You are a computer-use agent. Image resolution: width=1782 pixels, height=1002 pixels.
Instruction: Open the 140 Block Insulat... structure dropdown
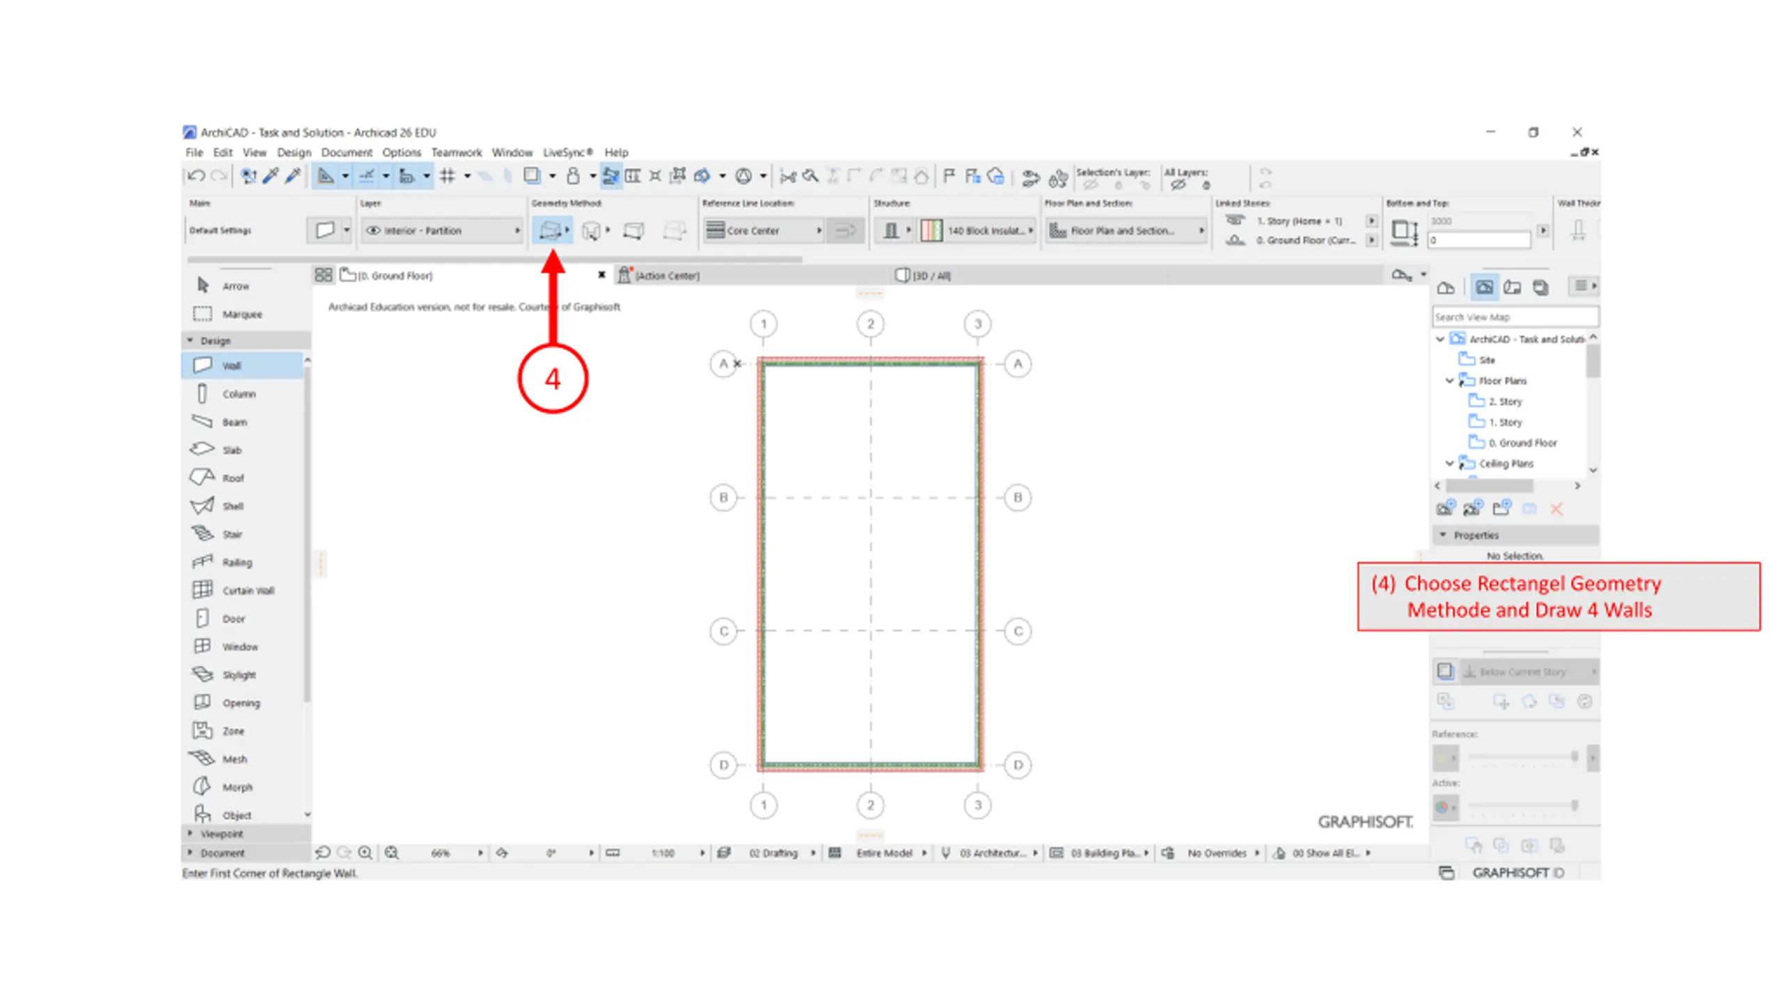click(x=977, y=230)
